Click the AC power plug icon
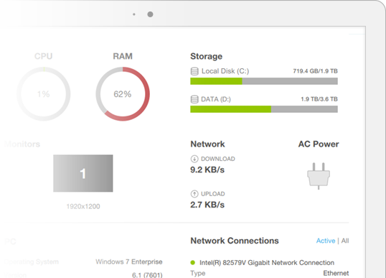The width and height of the screenshot is (386, 278). 319,176
